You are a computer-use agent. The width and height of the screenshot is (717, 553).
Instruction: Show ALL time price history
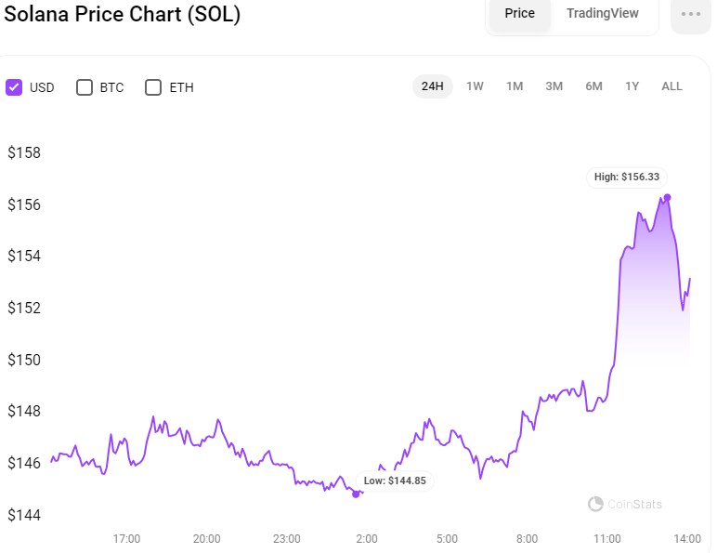click(671, 86)
